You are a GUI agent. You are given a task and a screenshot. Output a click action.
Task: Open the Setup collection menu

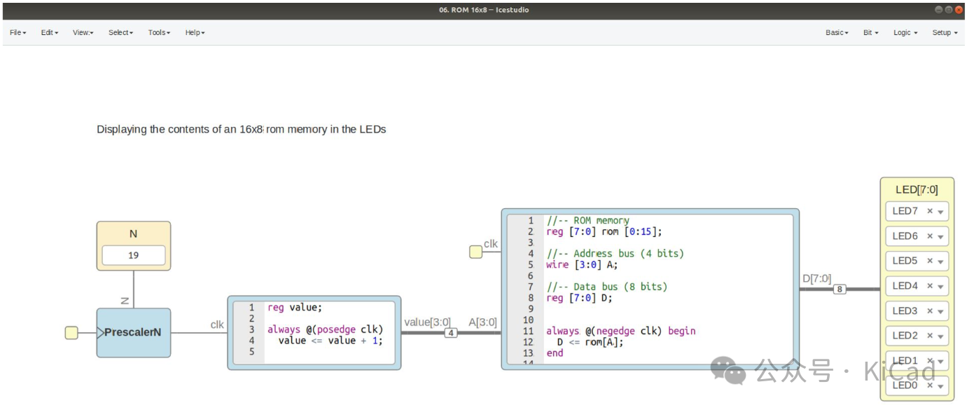click(x=944, y=32)
